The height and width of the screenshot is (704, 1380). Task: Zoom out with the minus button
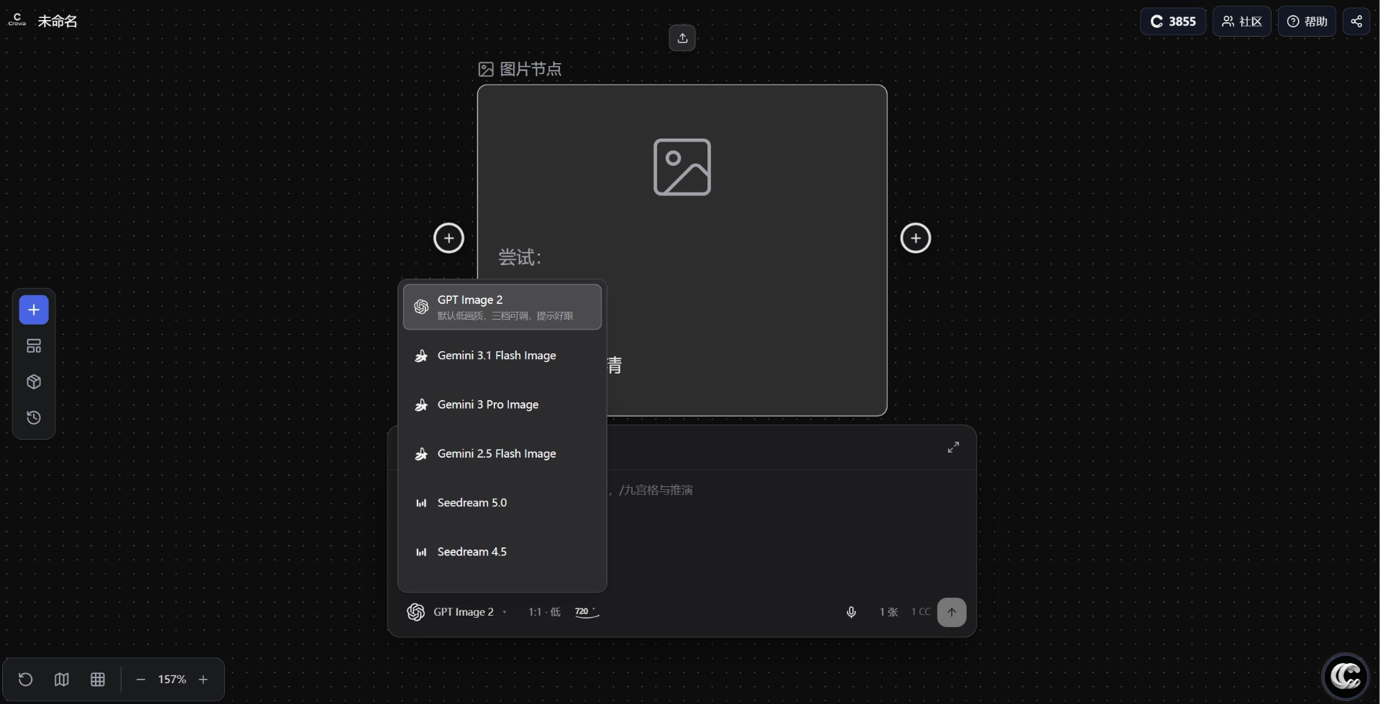click(x=141, y=679)
